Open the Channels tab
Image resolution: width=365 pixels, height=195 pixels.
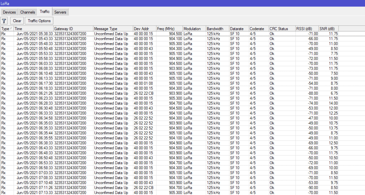coord(27,12)
